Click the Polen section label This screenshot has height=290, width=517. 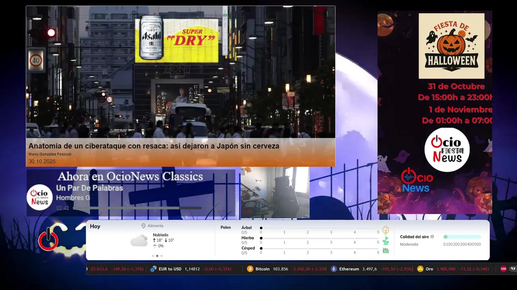click(x=226, y=228)
